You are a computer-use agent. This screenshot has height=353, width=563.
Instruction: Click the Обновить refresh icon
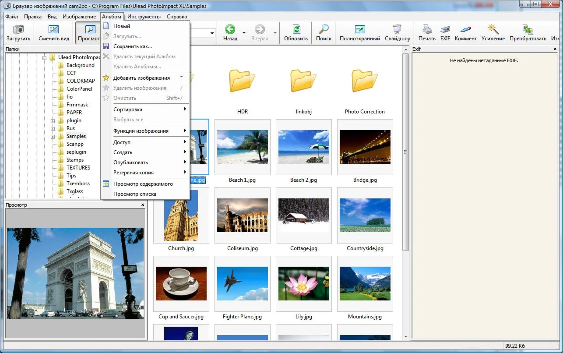coord(296,30)
